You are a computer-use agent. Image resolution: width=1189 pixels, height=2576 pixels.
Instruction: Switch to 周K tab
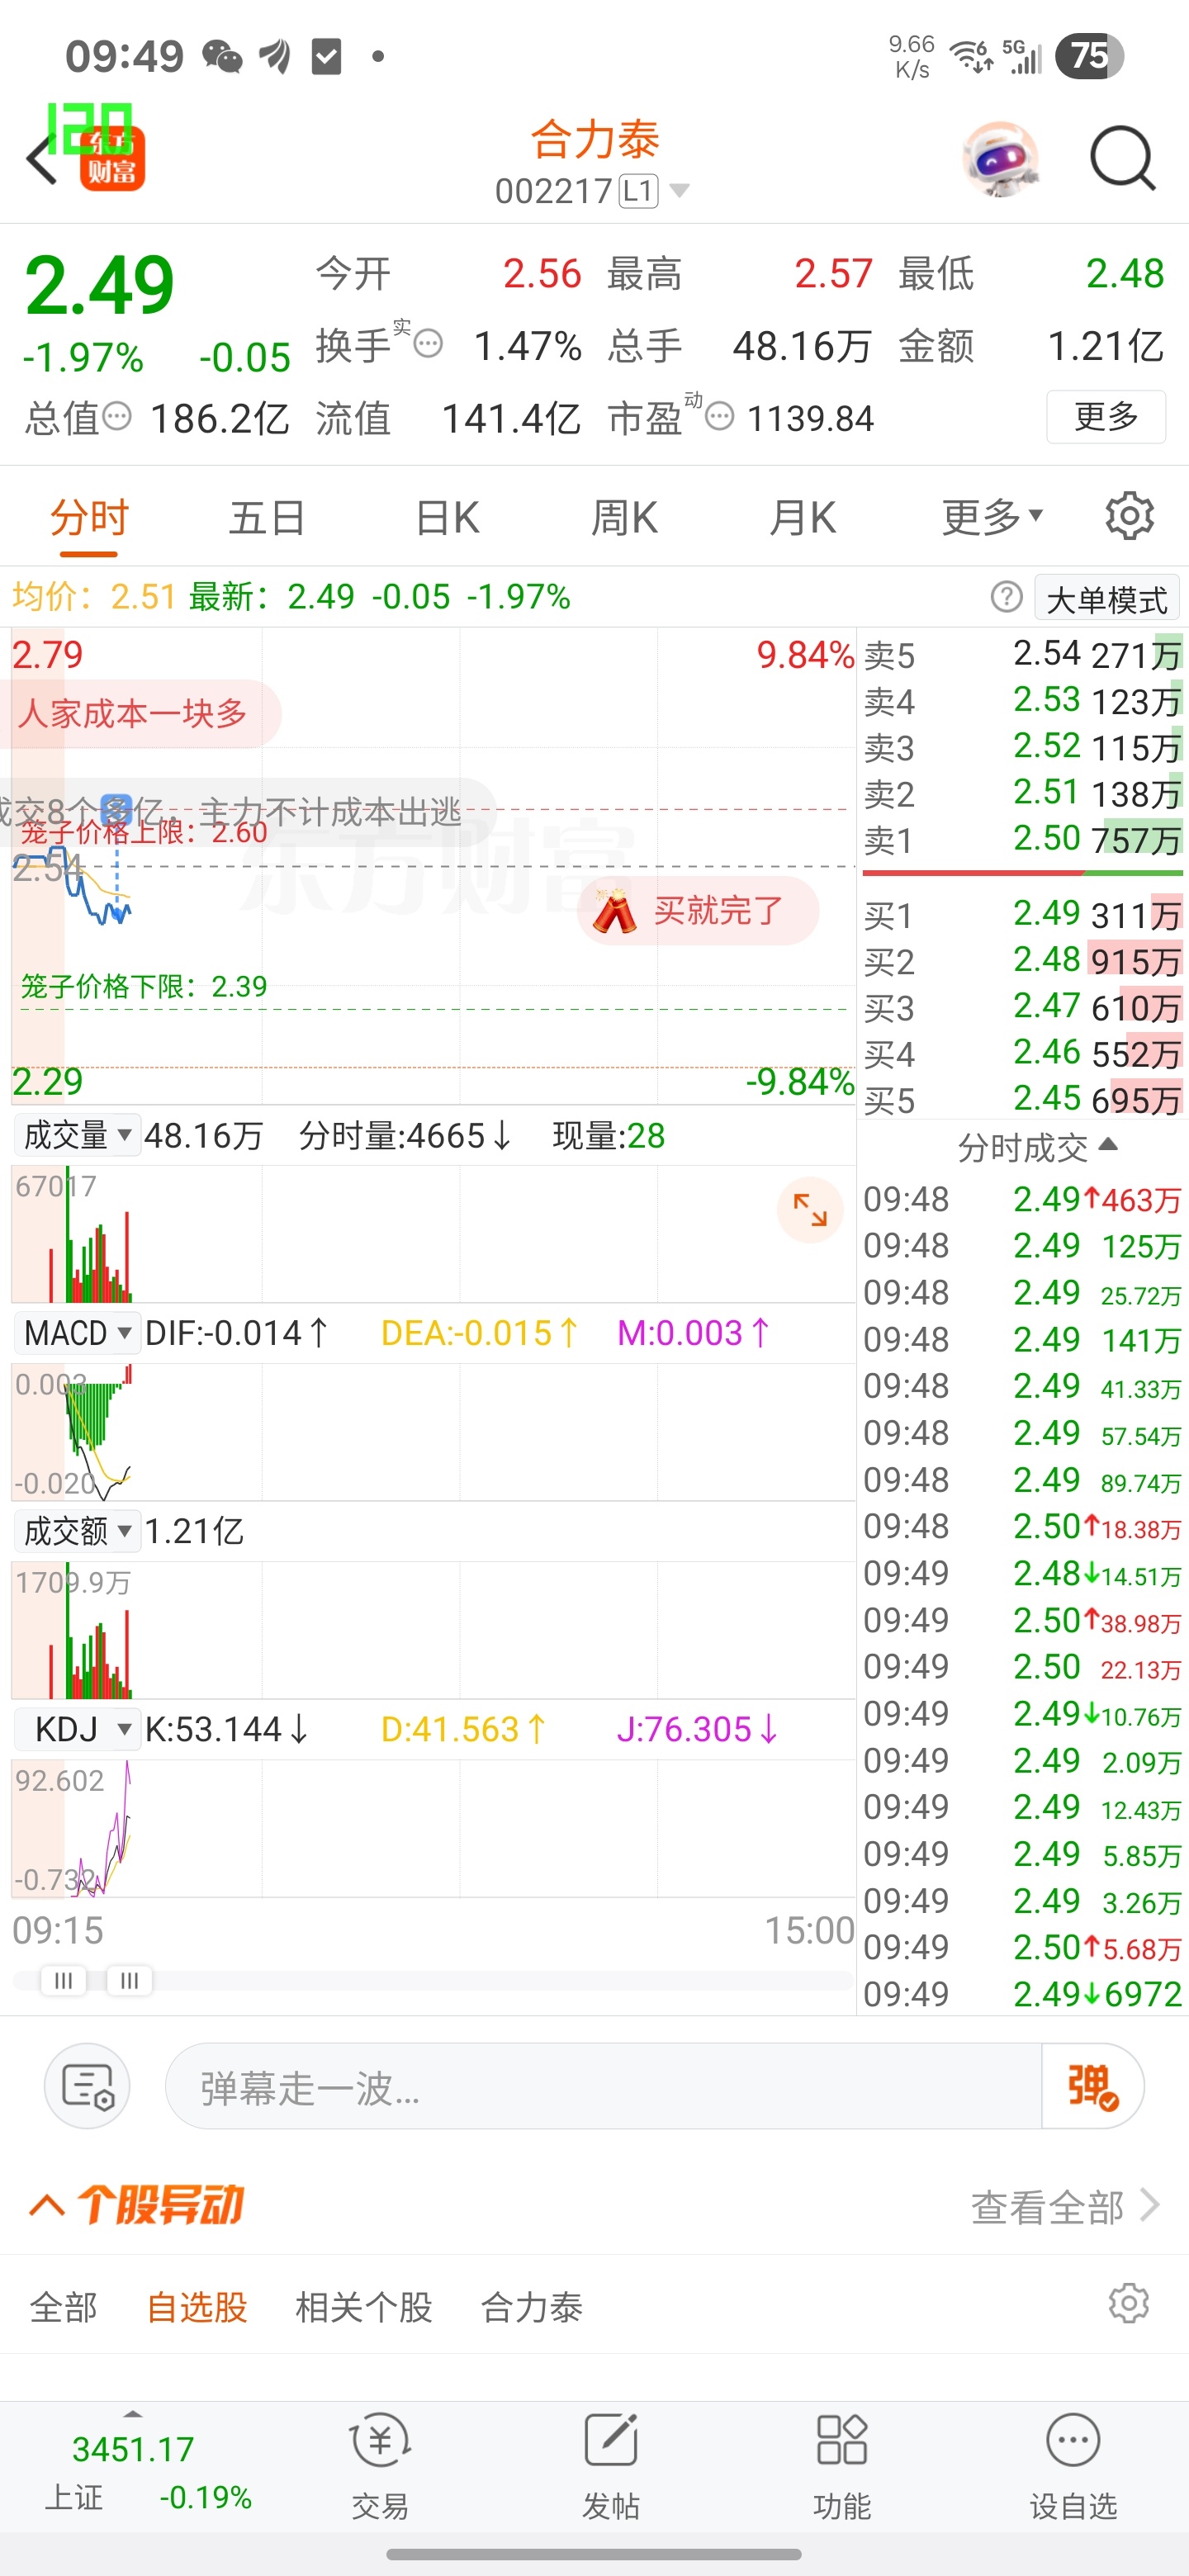pos(624,517)
